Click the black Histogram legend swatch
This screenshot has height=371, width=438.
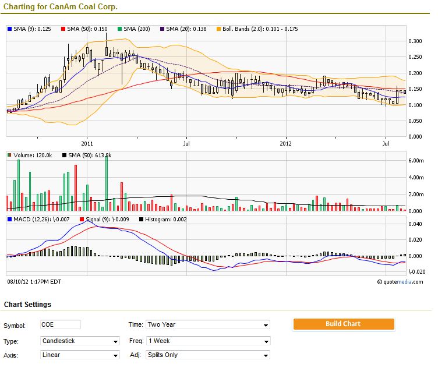click(141, 220)
